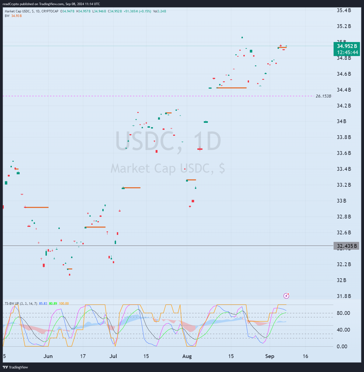364x372 pixels.
Task: Click the 33 B price axis label
Action: pyautogui.click(x=341, y=201)
